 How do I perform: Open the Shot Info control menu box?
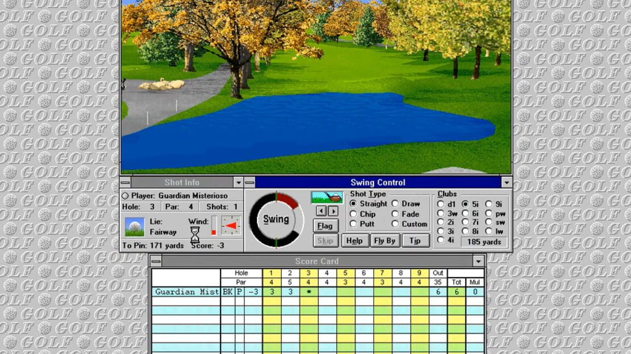click(x=126, y=183)
